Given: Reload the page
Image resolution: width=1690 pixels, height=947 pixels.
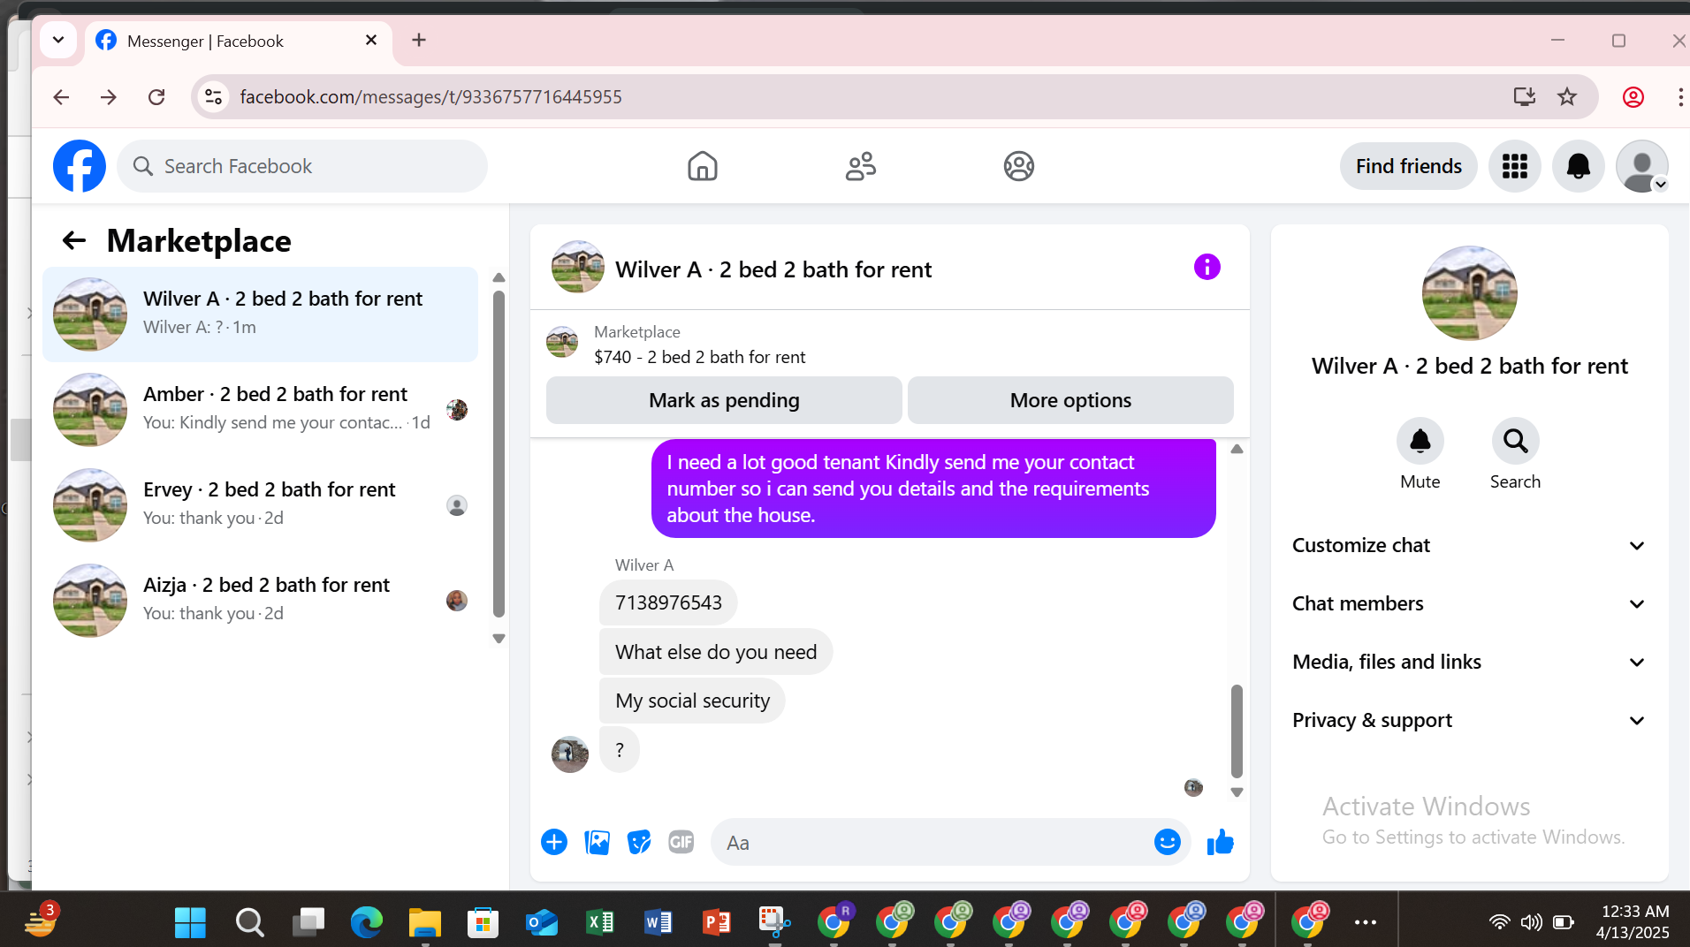Looking at the screenshot, I should click(x=156, y=97).
